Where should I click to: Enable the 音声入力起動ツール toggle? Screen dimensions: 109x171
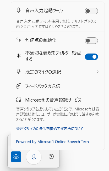coord(91,11)
